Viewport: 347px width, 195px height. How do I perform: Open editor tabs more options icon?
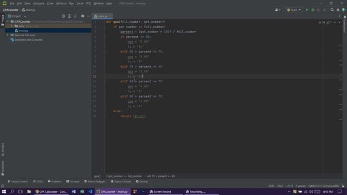tap(339, 16)
